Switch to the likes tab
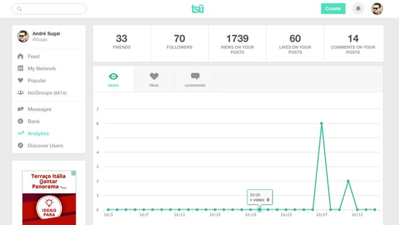This screenshot has width=399, height=225. pos(154,79)
